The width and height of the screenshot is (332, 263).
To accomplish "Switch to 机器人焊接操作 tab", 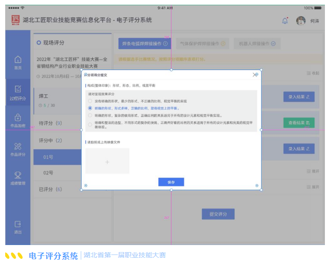I will coord(257,44).
